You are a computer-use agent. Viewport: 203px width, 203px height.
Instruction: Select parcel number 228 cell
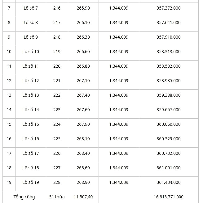point(57,182)
